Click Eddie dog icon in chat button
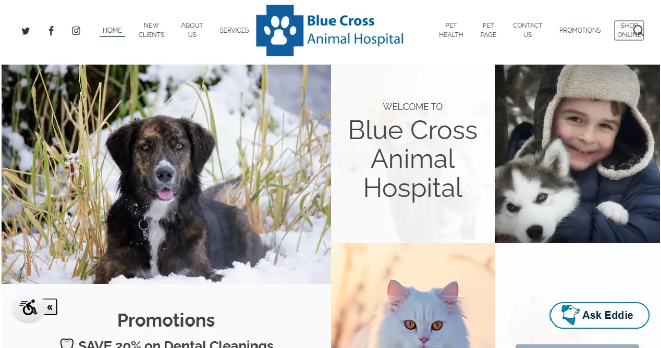This screenshot has height=348, width=661. [x=570, y=315]
